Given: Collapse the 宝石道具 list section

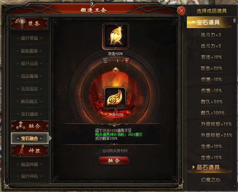Looking at the screenshot, I should (x=210, y=22).
